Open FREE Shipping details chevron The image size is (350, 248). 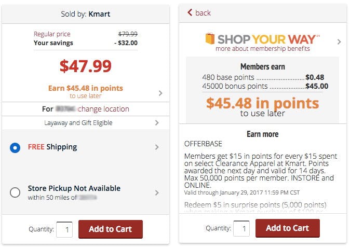[157, 147]
